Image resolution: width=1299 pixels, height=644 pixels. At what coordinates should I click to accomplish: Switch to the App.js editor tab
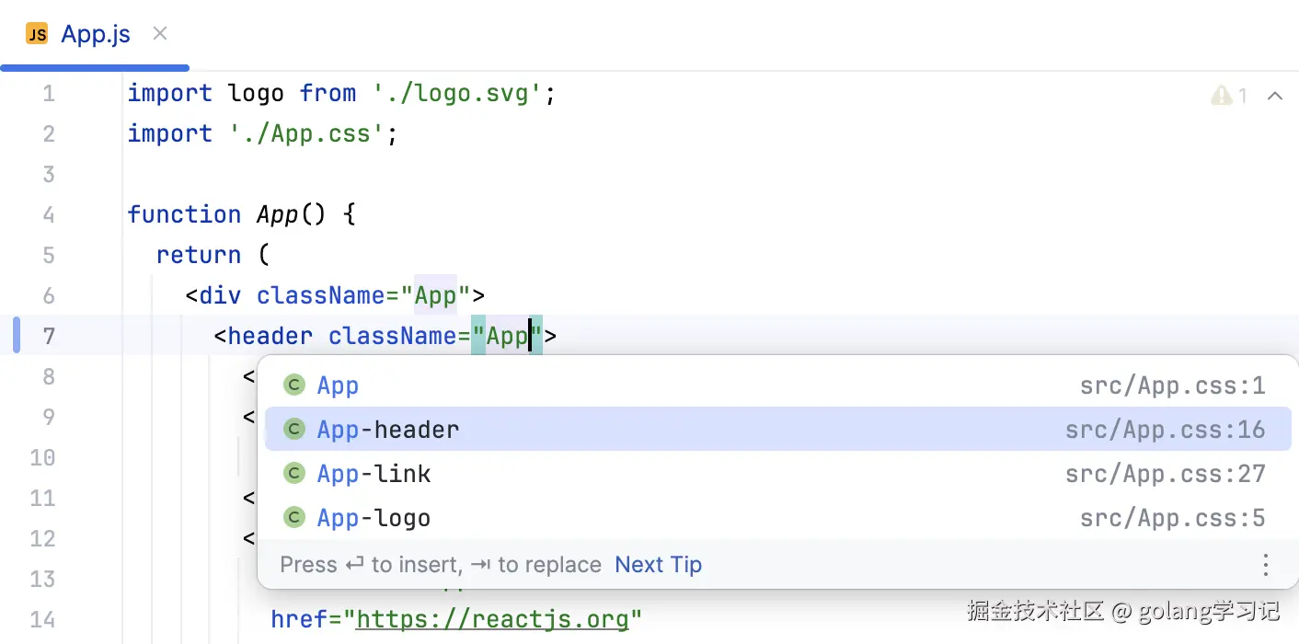[x=95, y=33]
